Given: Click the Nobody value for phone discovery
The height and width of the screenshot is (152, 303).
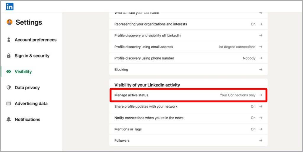Looking at the screenshot, I should [x=249, y=58].
